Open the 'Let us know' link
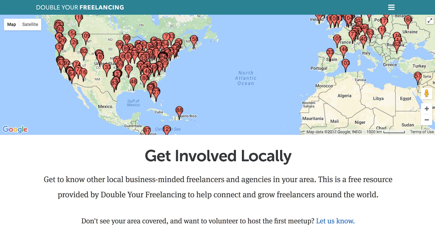Image resolution: width=435 pixels, height=241 pixels. [335, 221]
